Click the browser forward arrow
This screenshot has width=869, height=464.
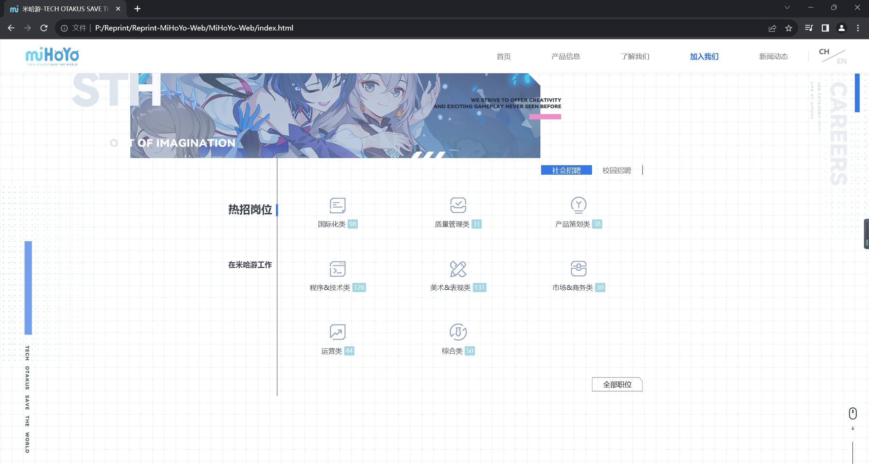coord(27,28)
